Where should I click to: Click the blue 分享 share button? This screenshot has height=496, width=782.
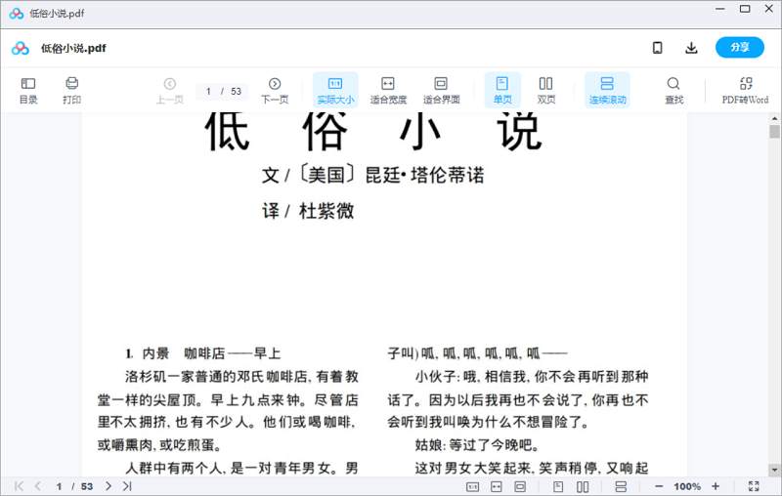point(740,48)
